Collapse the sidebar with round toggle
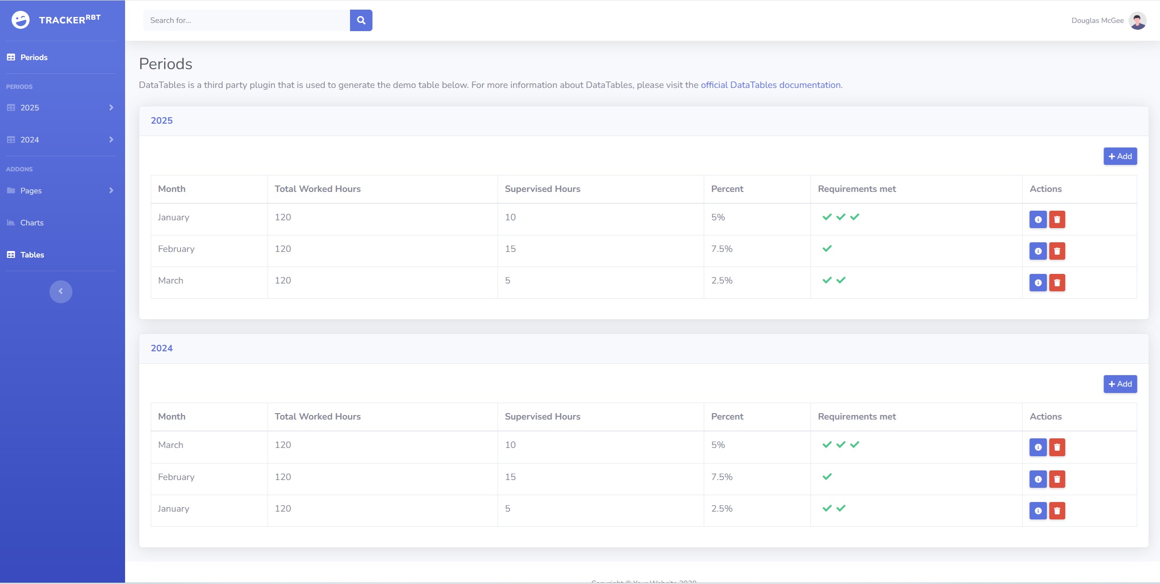Image resolution: width=1160 pixels, height=584 pixels. (x=61, y=291)
